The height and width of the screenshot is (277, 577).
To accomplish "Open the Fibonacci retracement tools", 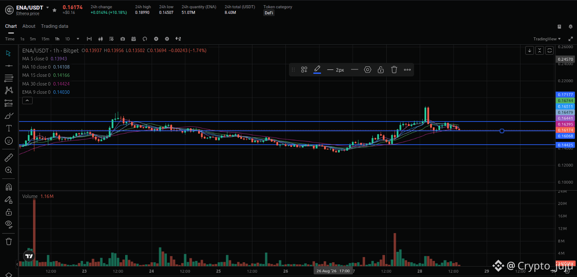I will 8,78.
